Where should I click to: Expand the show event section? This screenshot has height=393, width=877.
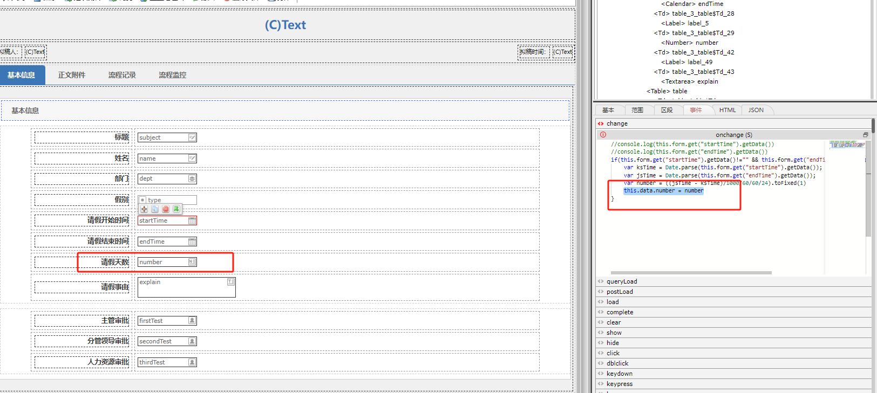pyautogui.click(x=601, y=333)
